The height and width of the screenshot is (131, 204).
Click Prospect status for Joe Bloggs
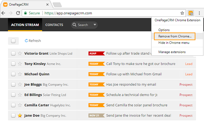(186, 84)
